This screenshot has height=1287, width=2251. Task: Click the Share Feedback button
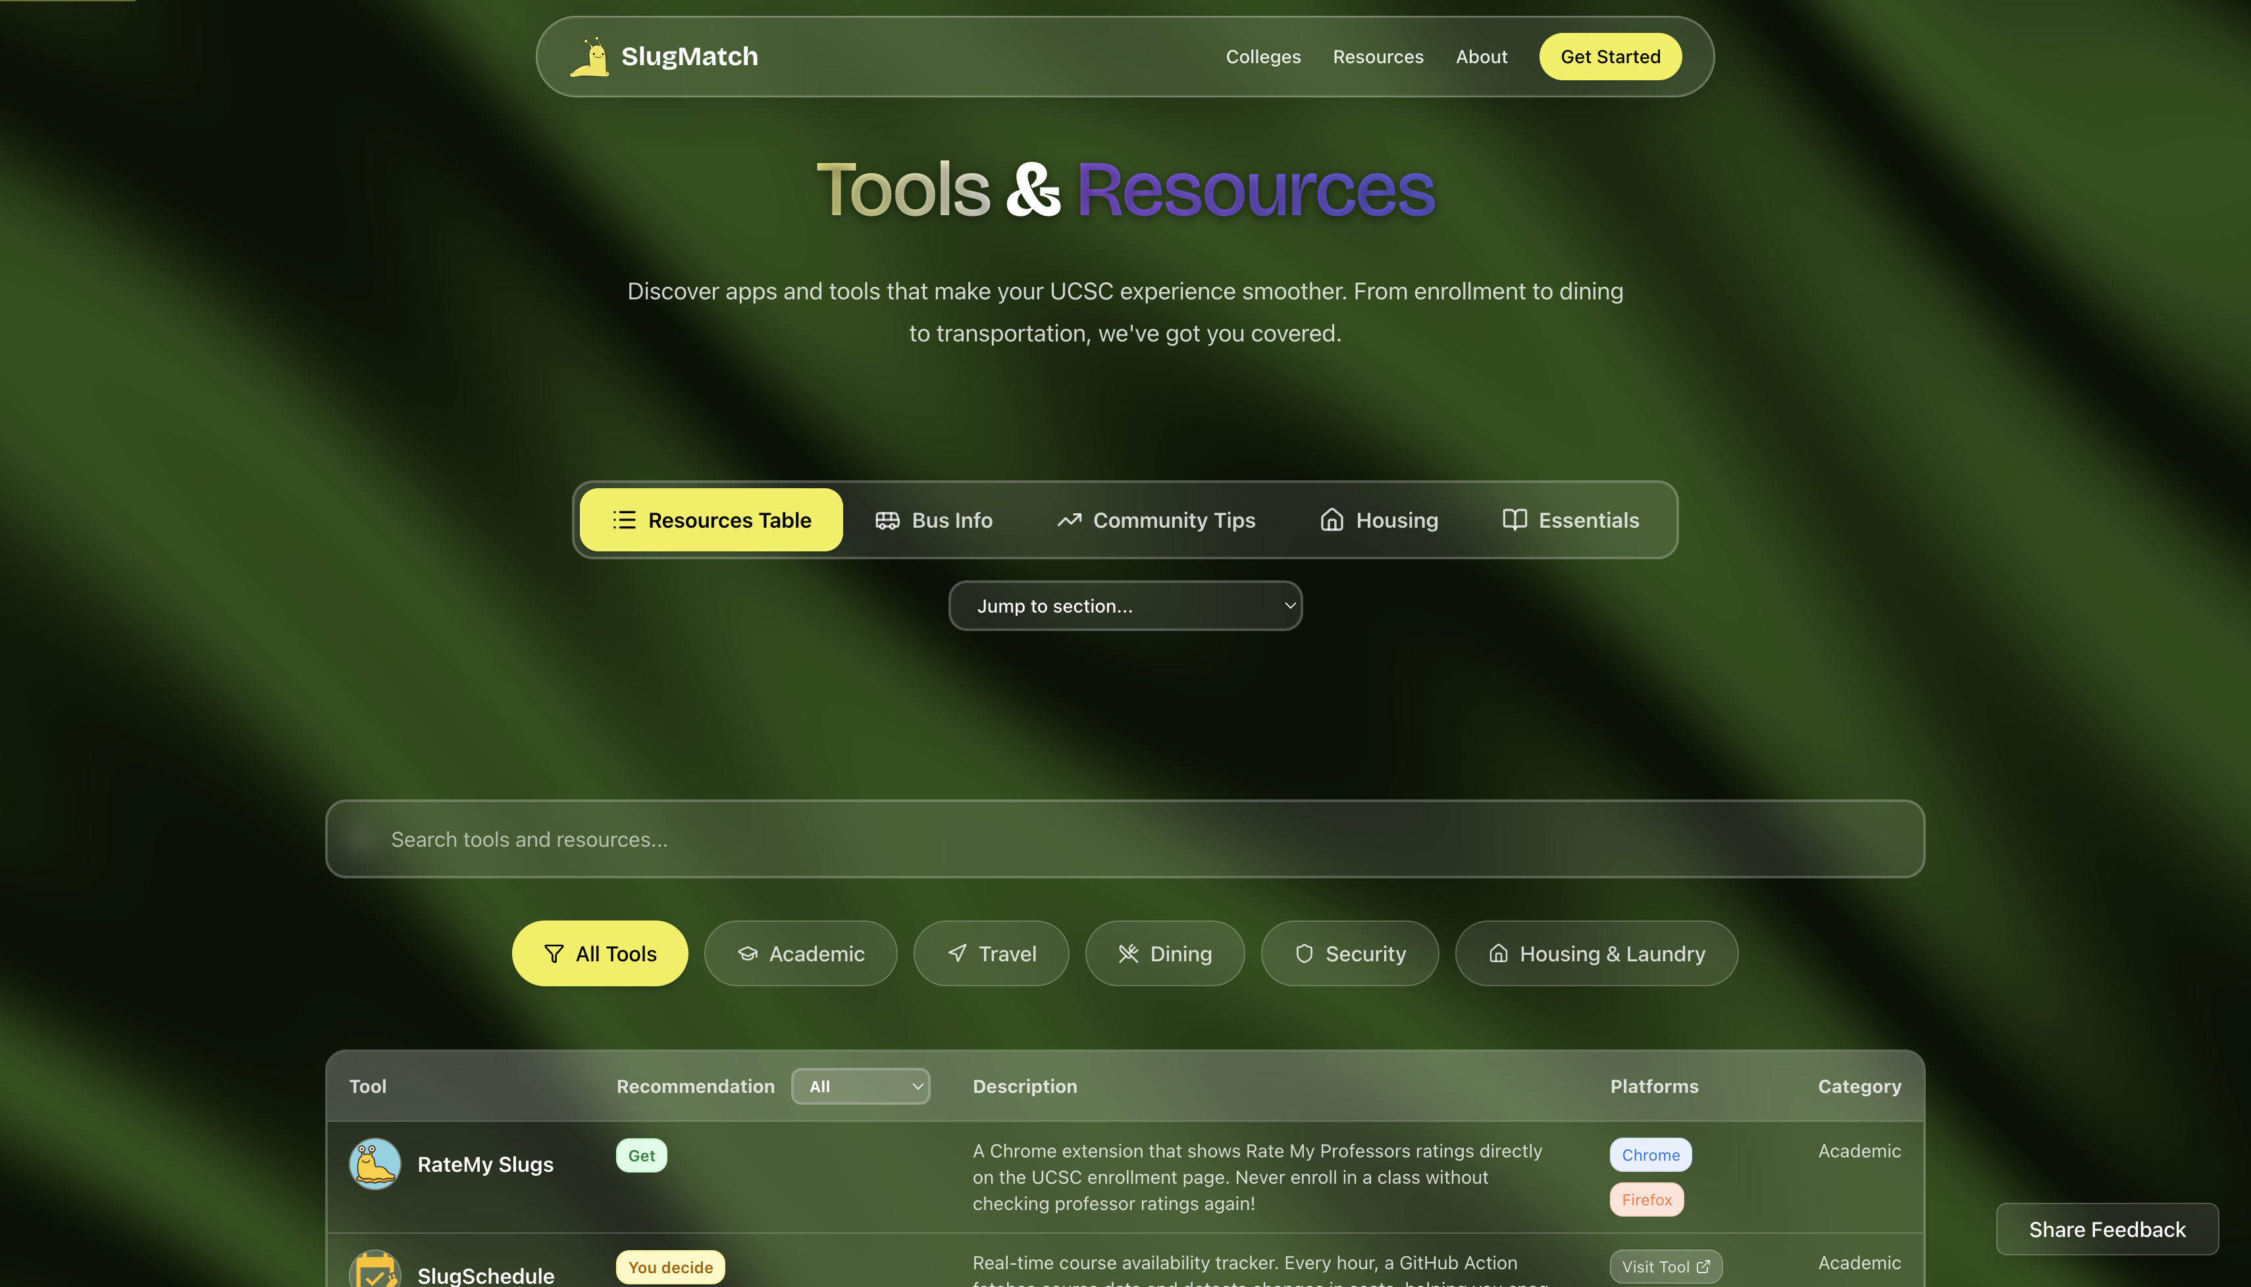click(2107, 1228)
